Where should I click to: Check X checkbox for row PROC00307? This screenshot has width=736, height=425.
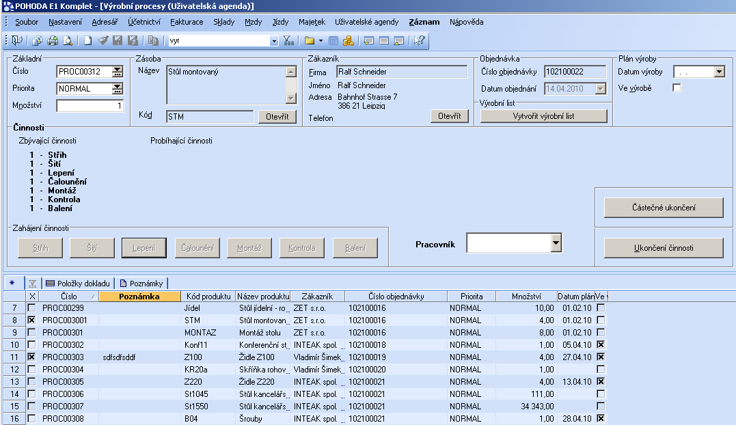[31, 406]
